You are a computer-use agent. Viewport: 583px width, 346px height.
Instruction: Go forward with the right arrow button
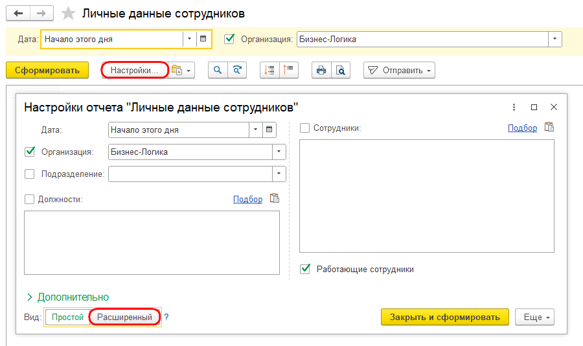(x=41, y=14)
